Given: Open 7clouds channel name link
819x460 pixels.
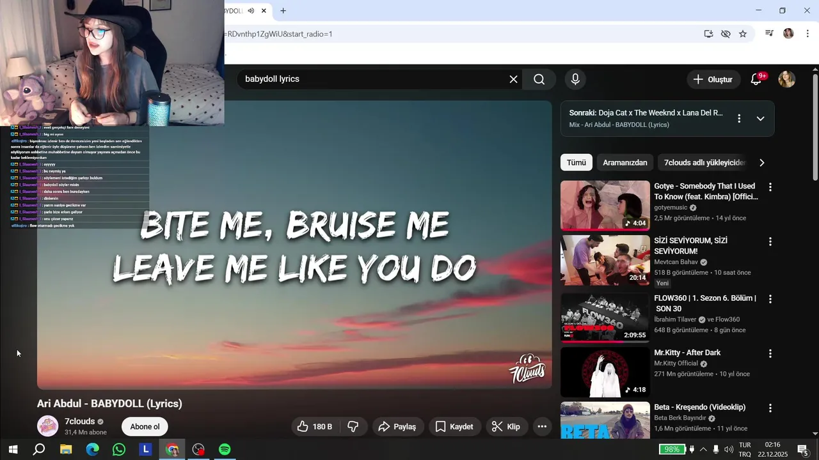Looking at the screenshot, I should 79,422.
